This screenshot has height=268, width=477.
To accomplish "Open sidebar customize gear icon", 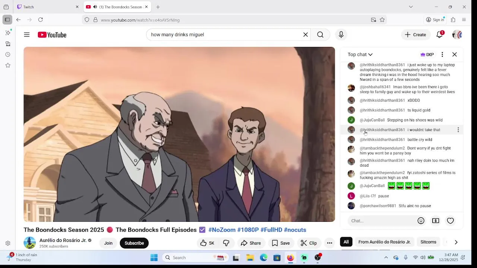I will point(8,243).
